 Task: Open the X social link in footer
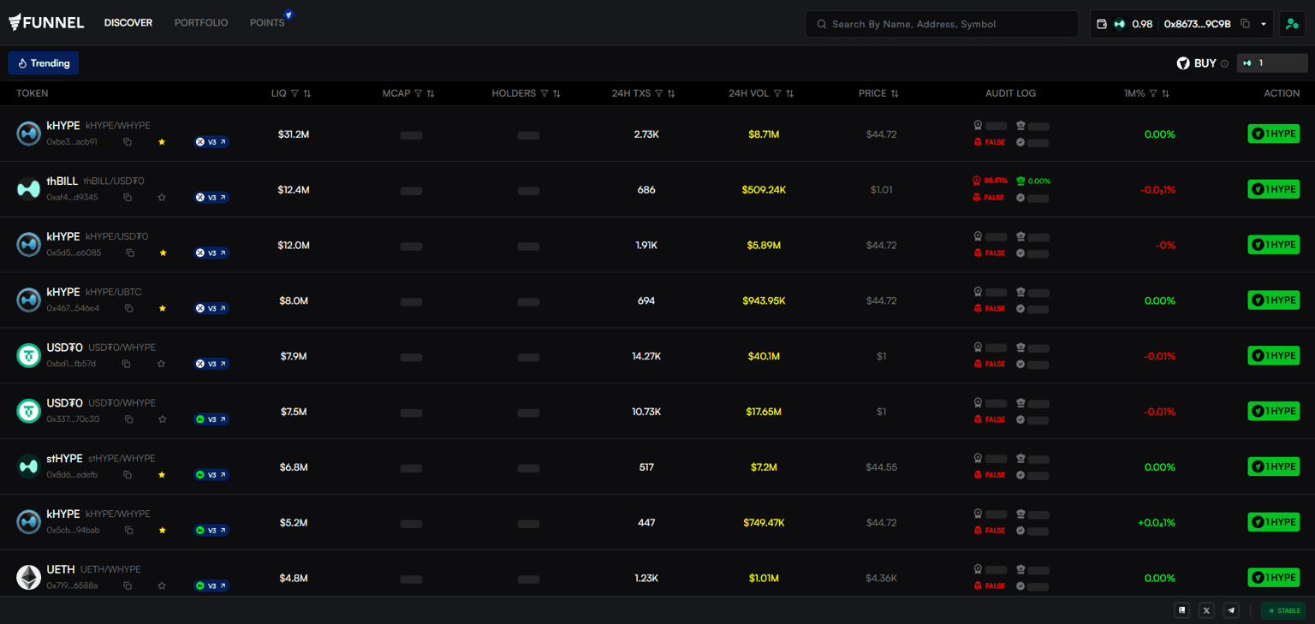point(1206,610)
